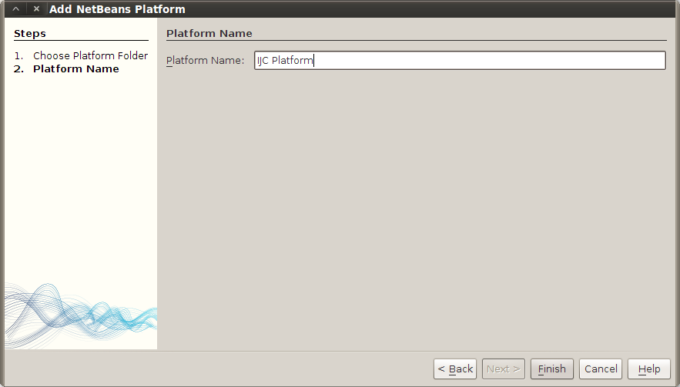Go back with the Back button
This screenshot has width=680, height=387.
(455, 369)
